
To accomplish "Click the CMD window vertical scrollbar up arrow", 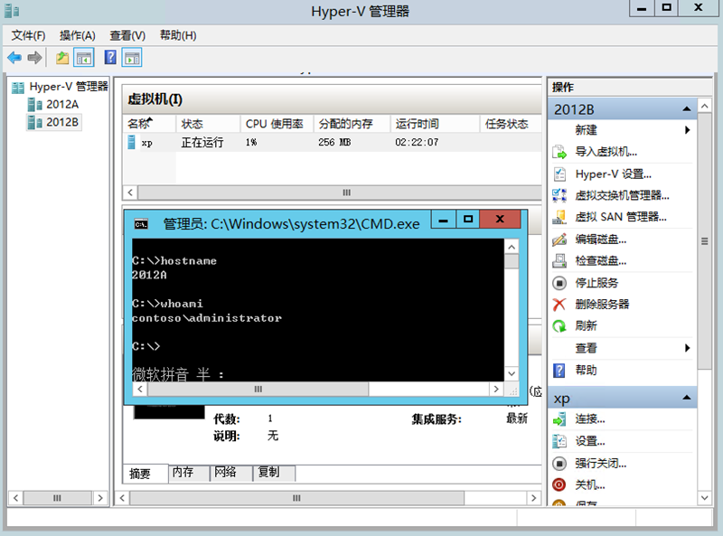I will click(512, 248).
